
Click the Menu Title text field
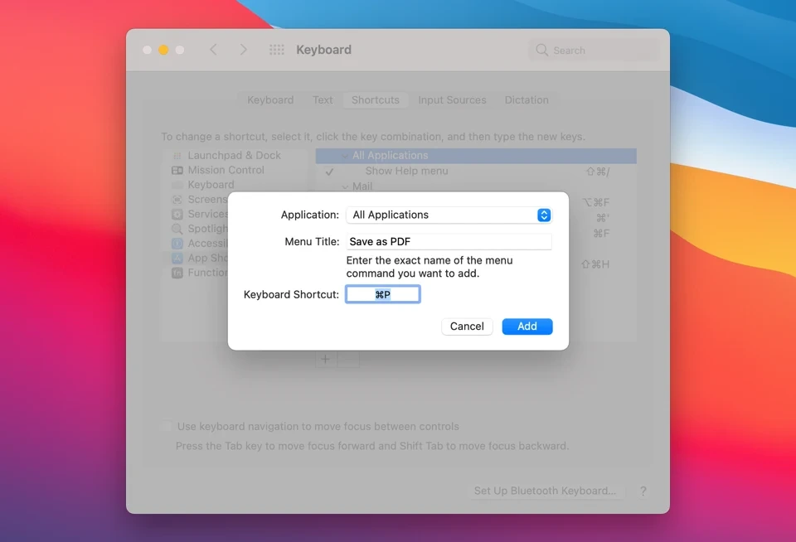[x=449, y=241]
